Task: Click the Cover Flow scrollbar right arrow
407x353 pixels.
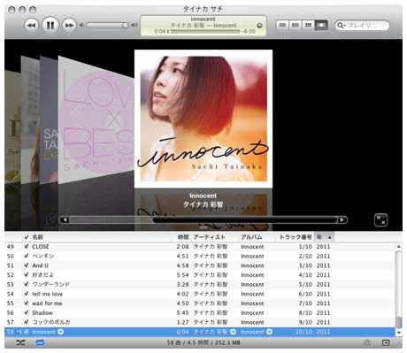Action: tap(342, 219)
